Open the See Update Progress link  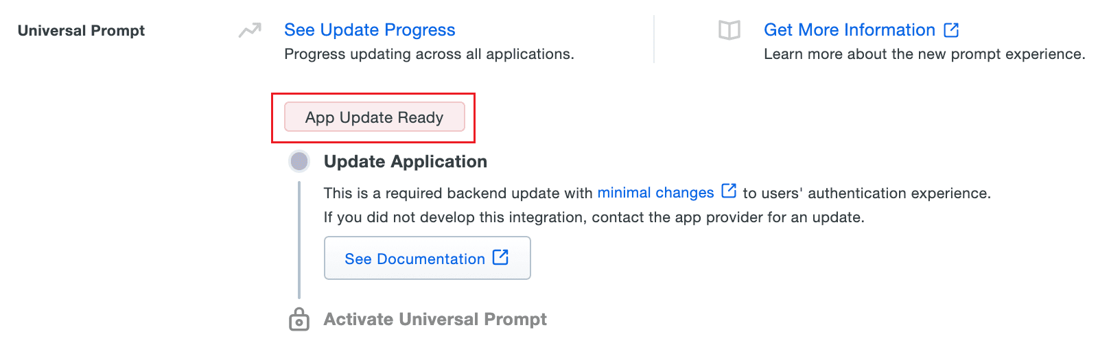369,30
